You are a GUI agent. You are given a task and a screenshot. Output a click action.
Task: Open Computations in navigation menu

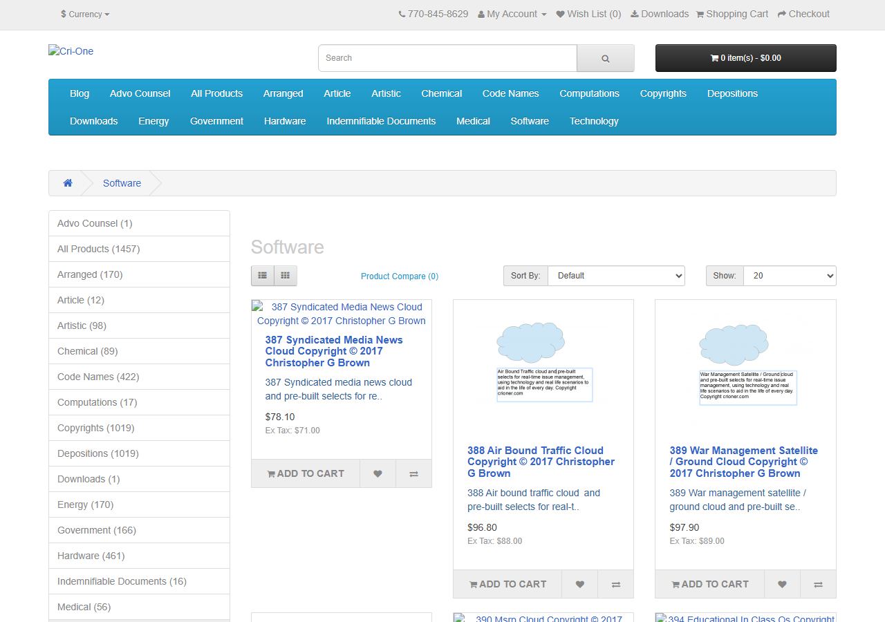pyautogui.click(x=590, y=93)
